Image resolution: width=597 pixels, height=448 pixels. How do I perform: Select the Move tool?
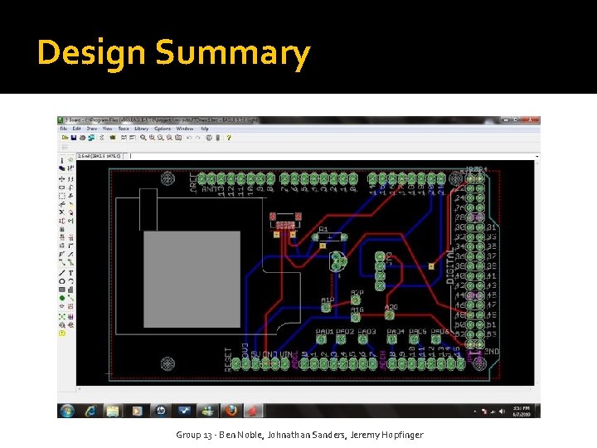coord(61,179)
